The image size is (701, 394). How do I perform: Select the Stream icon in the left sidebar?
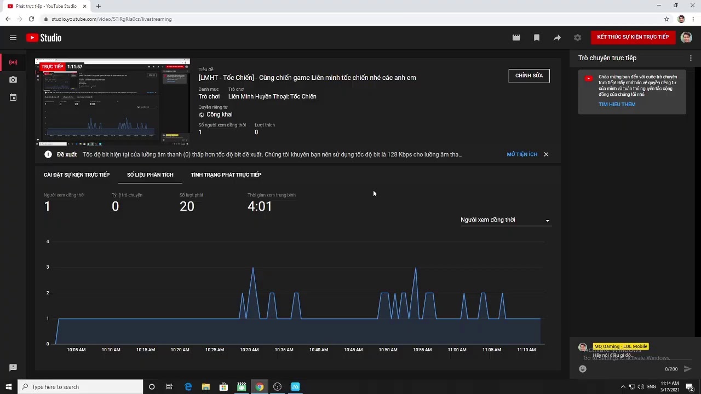point(13,62)
